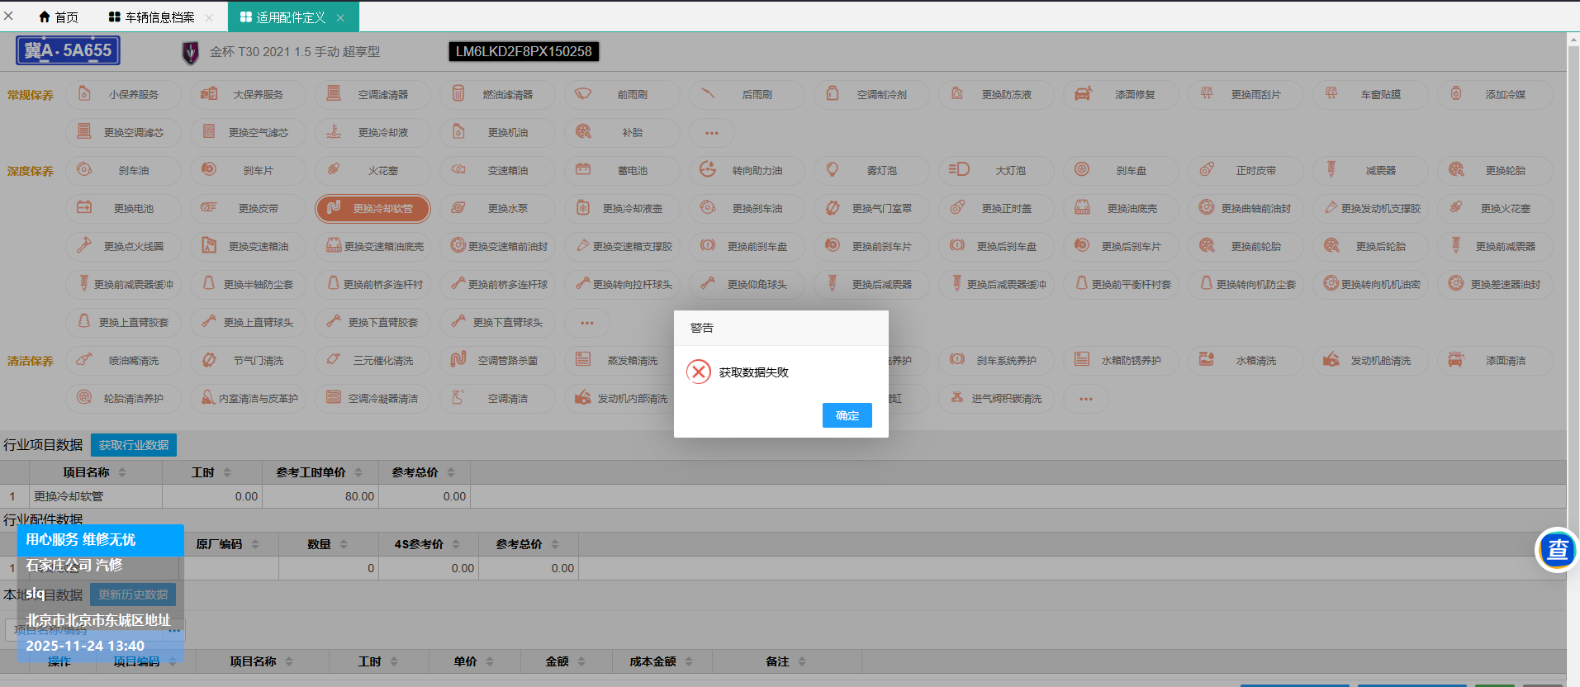Pick the 更换冷却软管 highlighted item

pos(372,209)
